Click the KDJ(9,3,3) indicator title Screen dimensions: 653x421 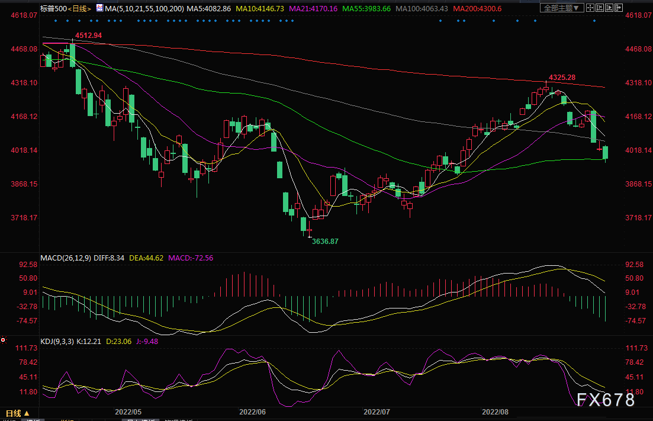coord(57,342)
